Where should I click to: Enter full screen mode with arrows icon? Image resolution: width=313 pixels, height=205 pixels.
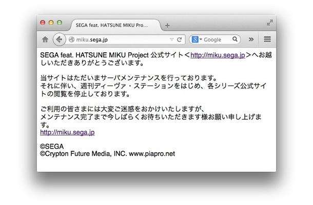pyautogui.click(x=270, y=23)
